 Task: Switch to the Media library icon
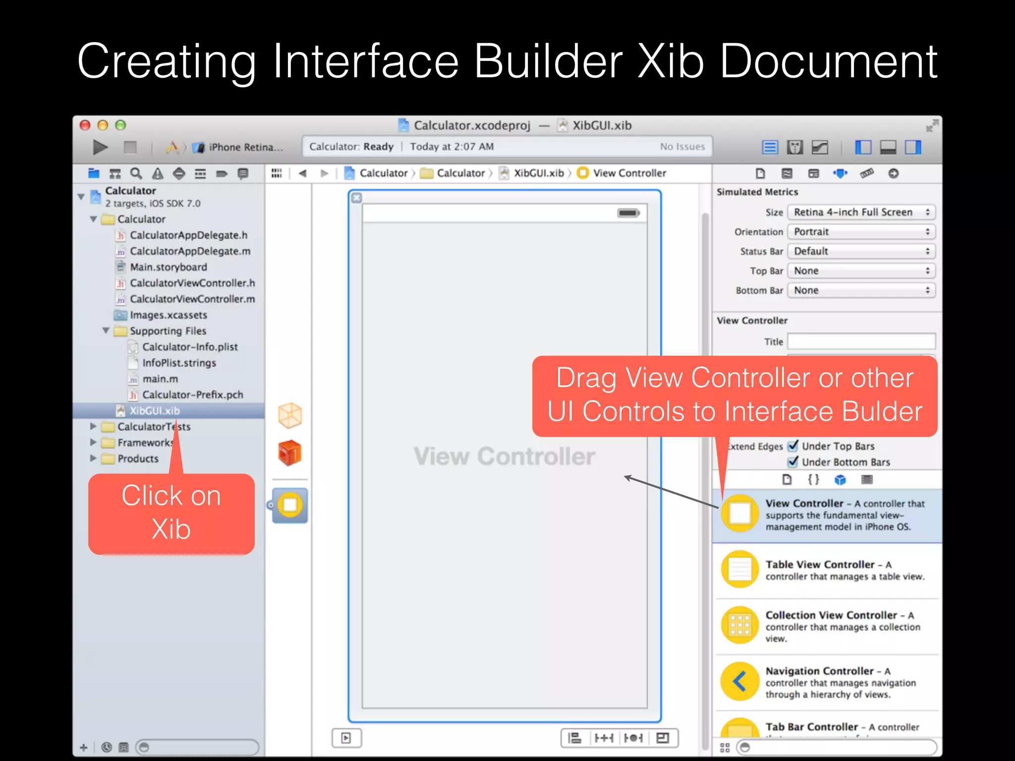coord(867,480)
